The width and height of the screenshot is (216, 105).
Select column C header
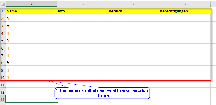pyautogui.click(x=134, y=4)
